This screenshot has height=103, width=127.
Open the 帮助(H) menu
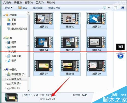click(x=51, y=3)
